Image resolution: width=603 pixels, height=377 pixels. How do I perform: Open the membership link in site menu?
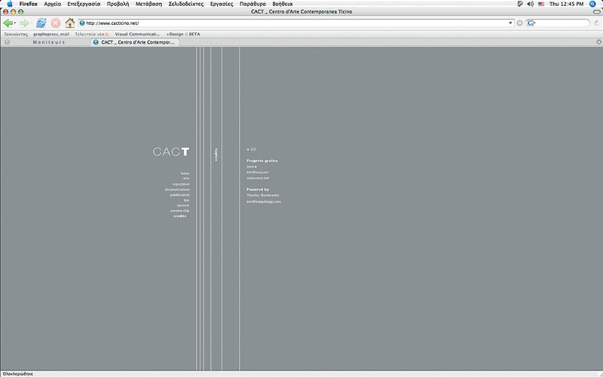[179, 211]
